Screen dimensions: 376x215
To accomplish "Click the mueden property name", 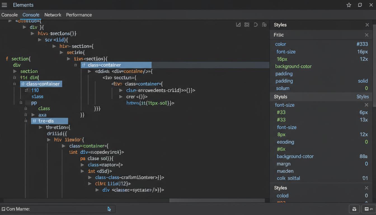I will [x=285, y=171].
